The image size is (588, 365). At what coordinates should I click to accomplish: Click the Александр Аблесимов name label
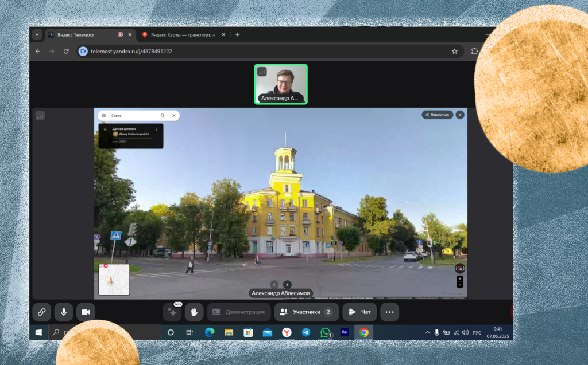[x=281, y=293]
